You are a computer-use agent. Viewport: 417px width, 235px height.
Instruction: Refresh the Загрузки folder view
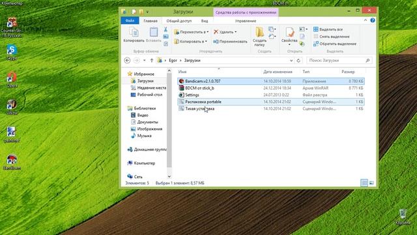point(298,61)
